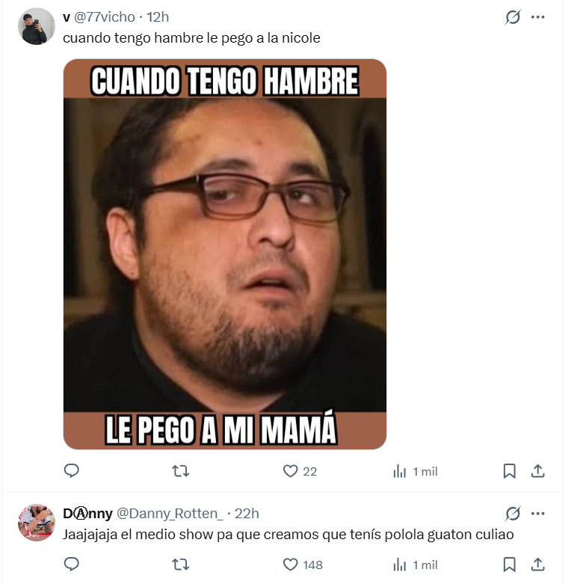Open more options on Danny_Rotten_ post

[x=538, y=514]
